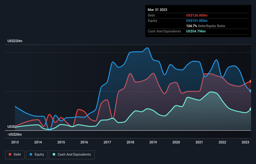
Task: Click the 2017 x-axis label
Action: coord(107,142)
